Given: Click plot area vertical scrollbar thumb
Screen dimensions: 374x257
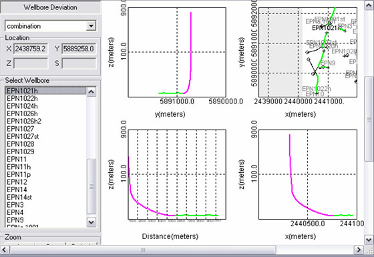Looking at the screenshot, I should [x=369, y=119].
